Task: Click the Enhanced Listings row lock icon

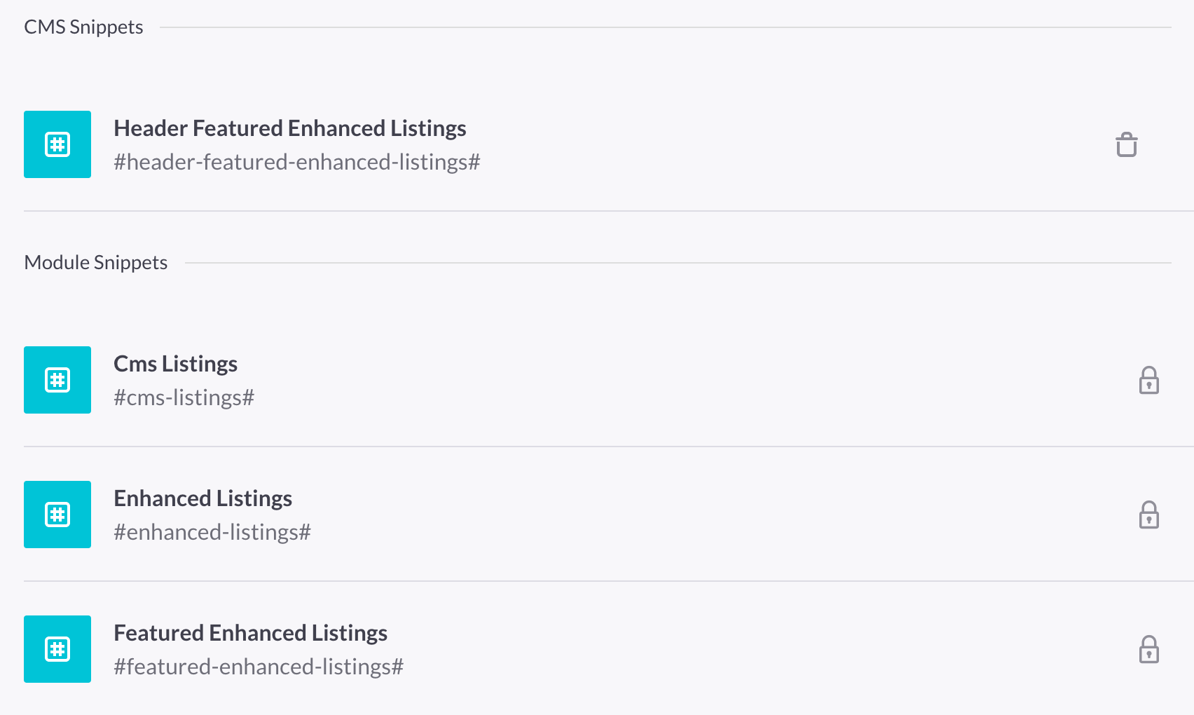Action: click(x=1148, y=515)
